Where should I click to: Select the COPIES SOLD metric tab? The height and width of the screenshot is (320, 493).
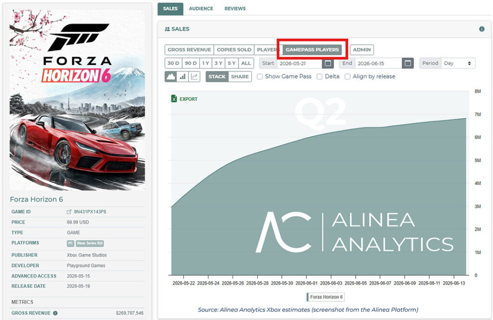click(x=234, y=50)
